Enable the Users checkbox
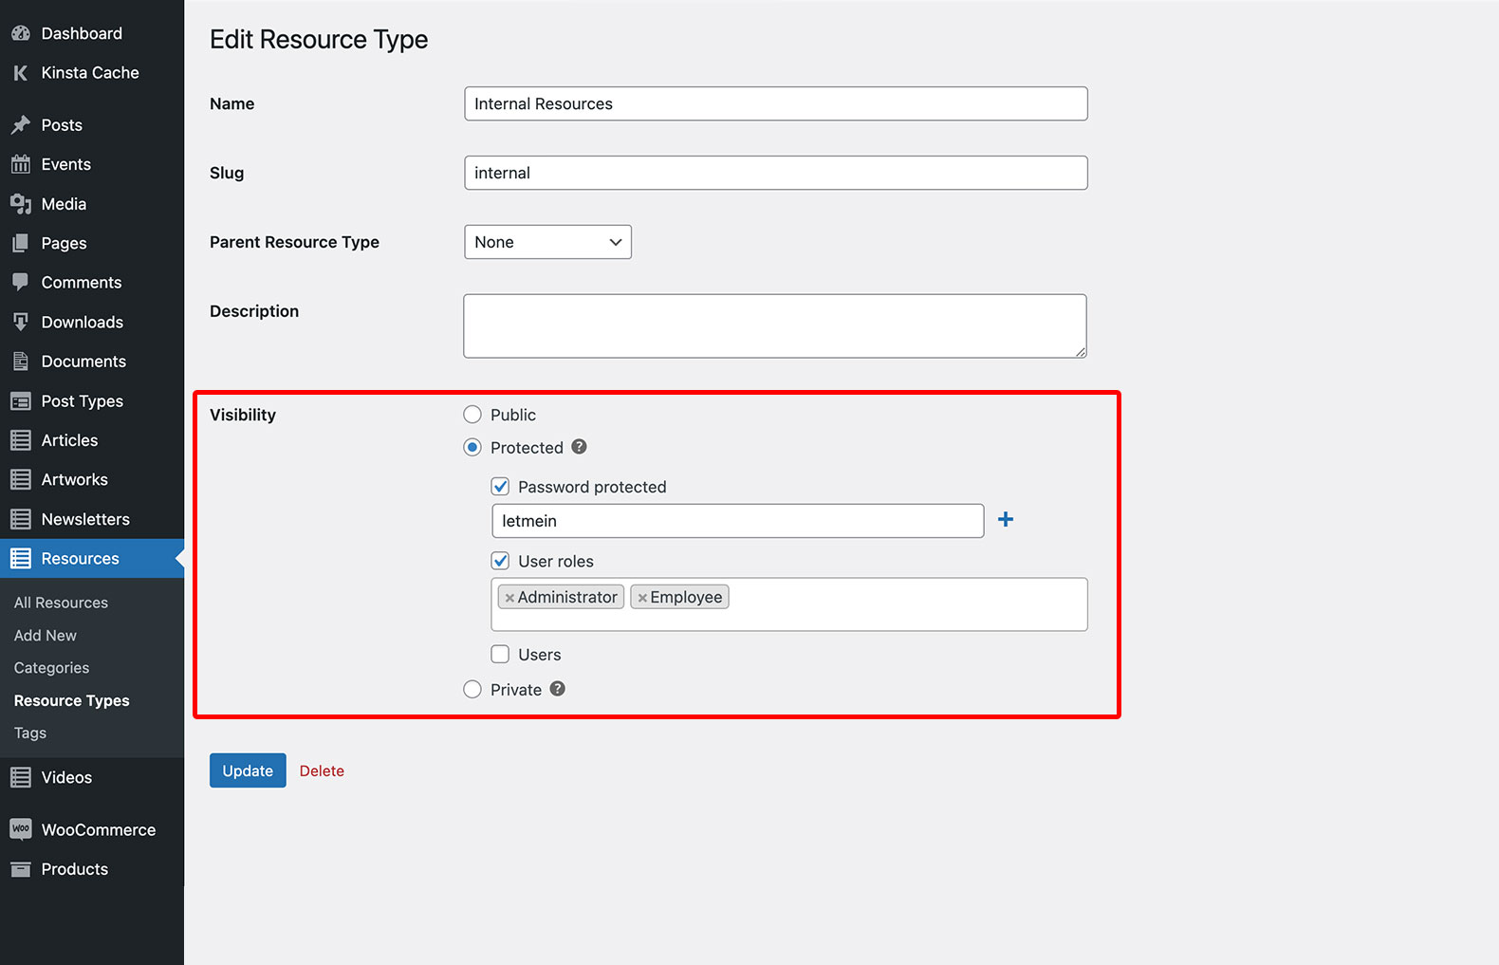This screenshot has height=965, width=1499. 500,654
